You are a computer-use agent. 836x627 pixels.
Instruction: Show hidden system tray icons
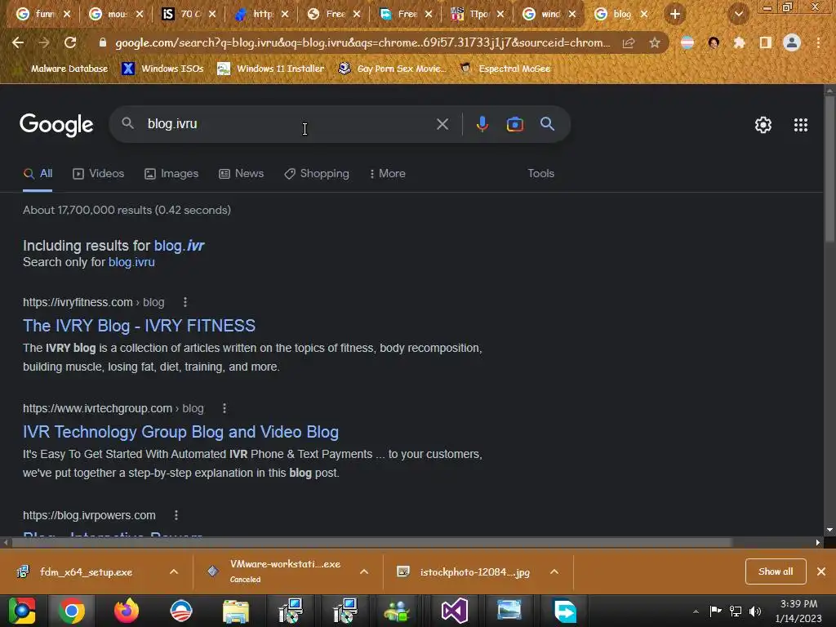point(696,611)
